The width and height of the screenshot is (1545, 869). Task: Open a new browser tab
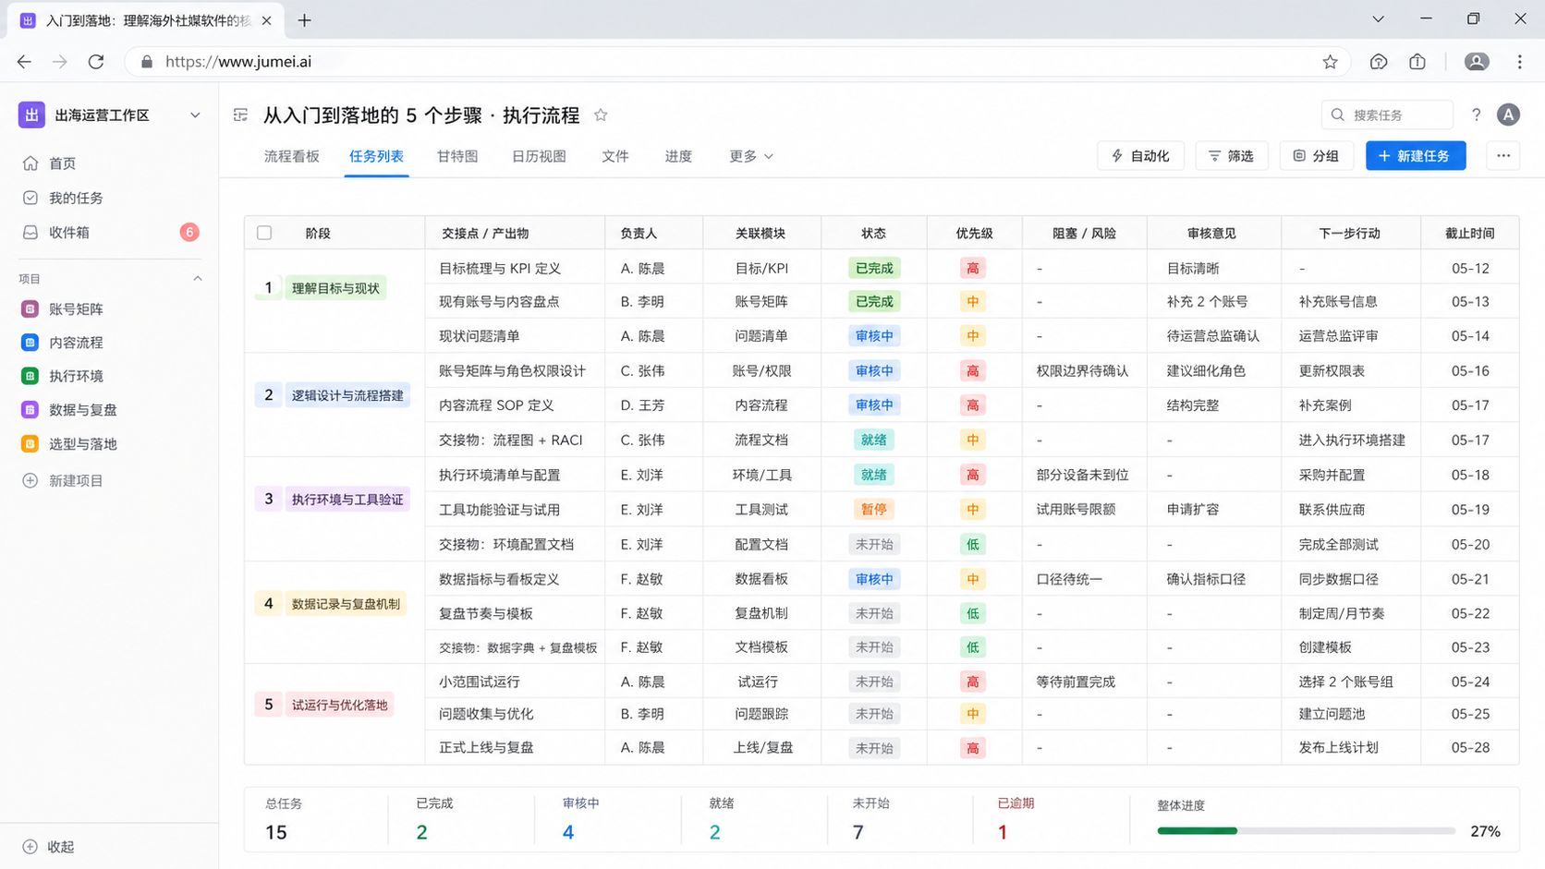(x=305, y=19)
